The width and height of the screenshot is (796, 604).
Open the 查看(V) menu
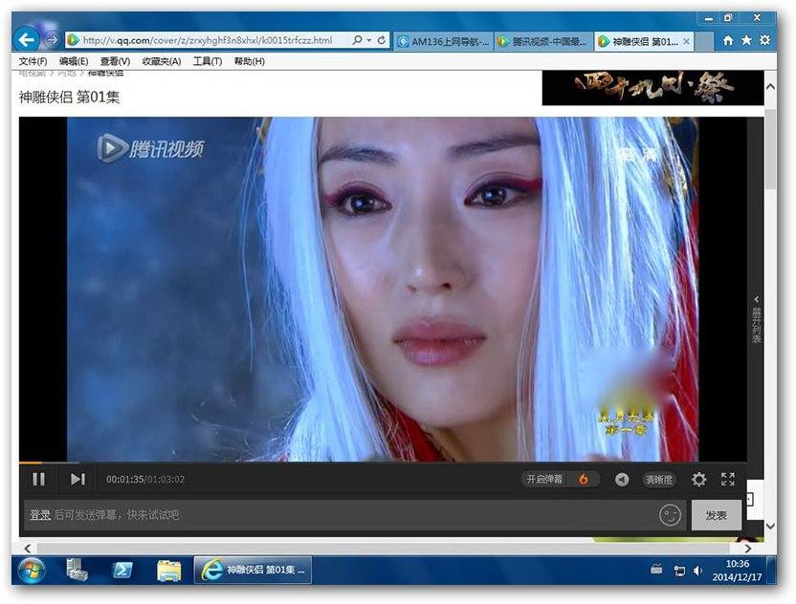coord(115,61)
